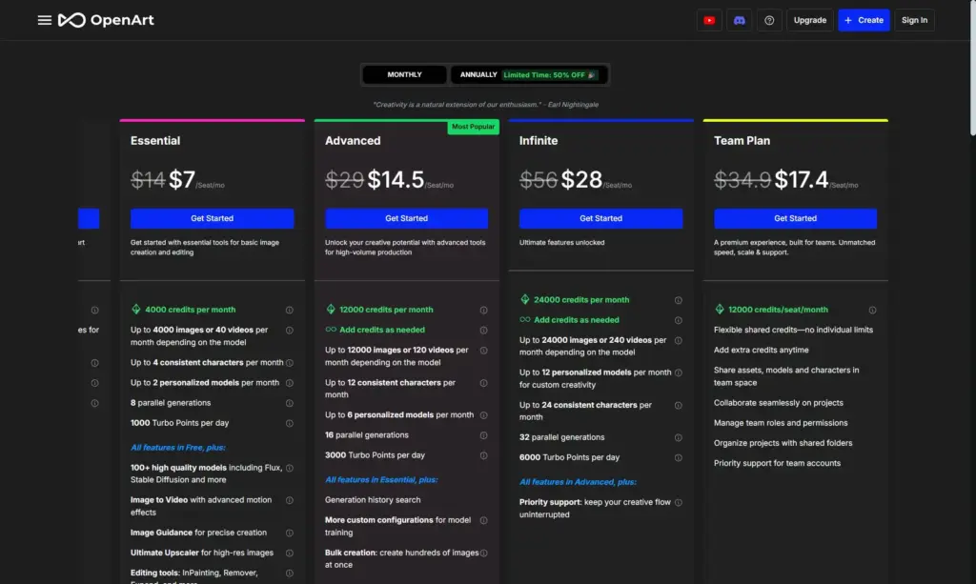Image resolution: width=976 pixels, height=584 pixels.
Task: Click 'All features in Free, plus:' text
Action: pyautogui.click(x=178, y=447)
